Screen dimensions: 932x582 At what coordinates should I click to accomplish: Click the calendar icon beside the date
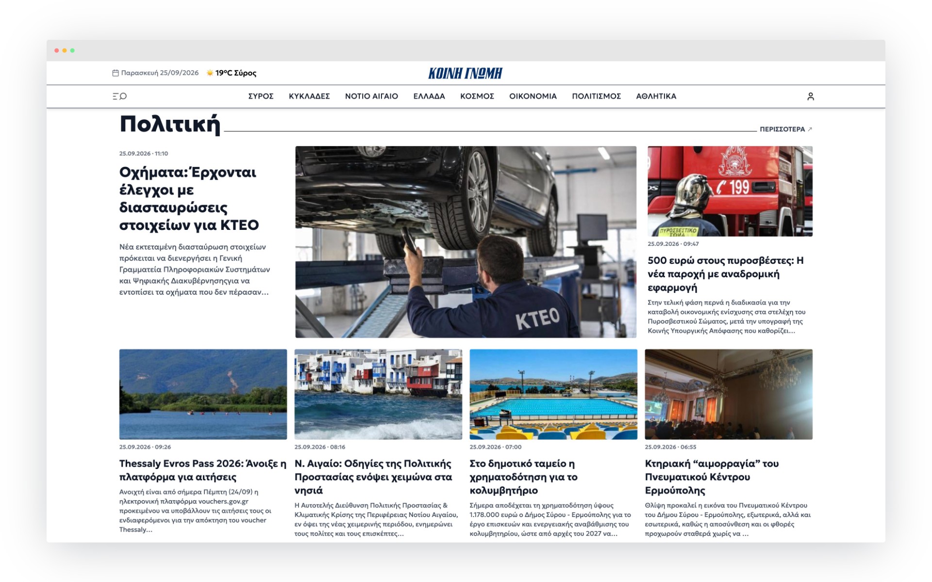pyautogui.click(x=116, y=73)
